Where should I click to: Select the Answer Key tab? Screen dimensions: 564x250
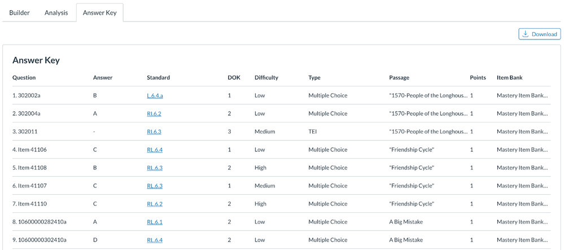tap(99, 12)
